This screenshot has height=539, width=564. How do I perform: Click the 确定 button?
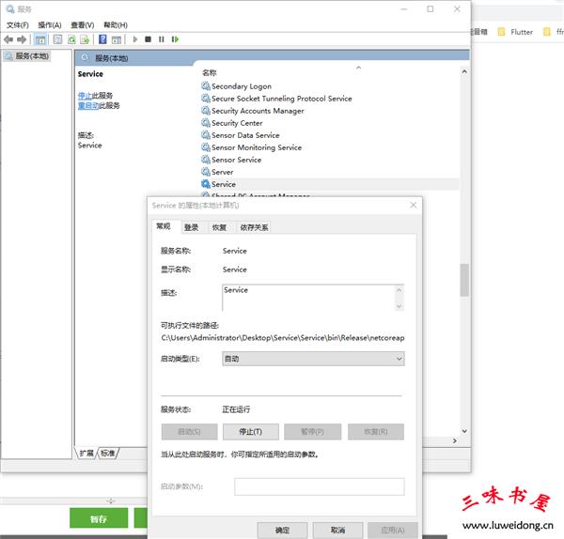(283, 531)
